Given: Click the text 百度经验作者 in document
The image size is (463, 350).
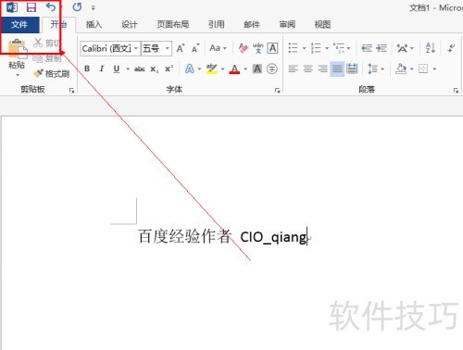Looking at the screenshot, I should click(x=184, y=236).
